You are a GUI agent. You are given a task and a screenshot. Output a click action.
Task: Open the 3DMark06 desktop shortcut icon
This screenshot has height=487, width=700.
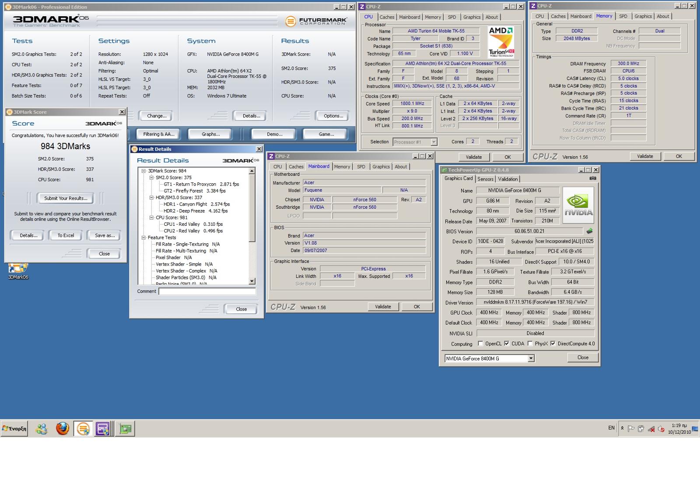18,271
